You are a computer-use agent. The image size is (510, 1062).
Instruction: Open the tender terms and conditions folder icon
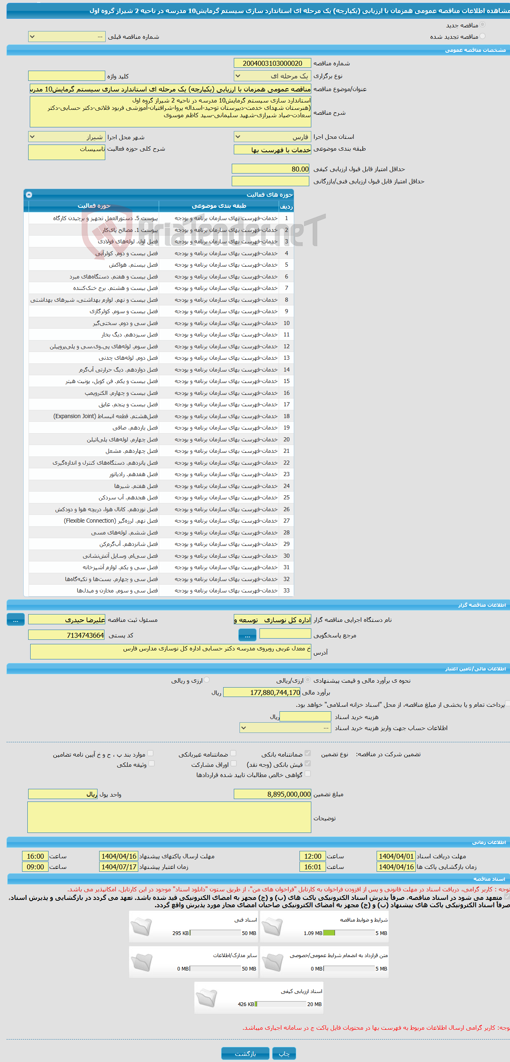(272, 926)
